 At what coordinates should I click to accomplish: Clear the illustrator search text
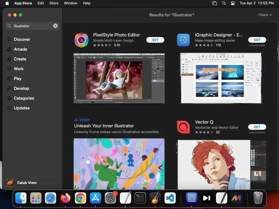tap(55, 26)
